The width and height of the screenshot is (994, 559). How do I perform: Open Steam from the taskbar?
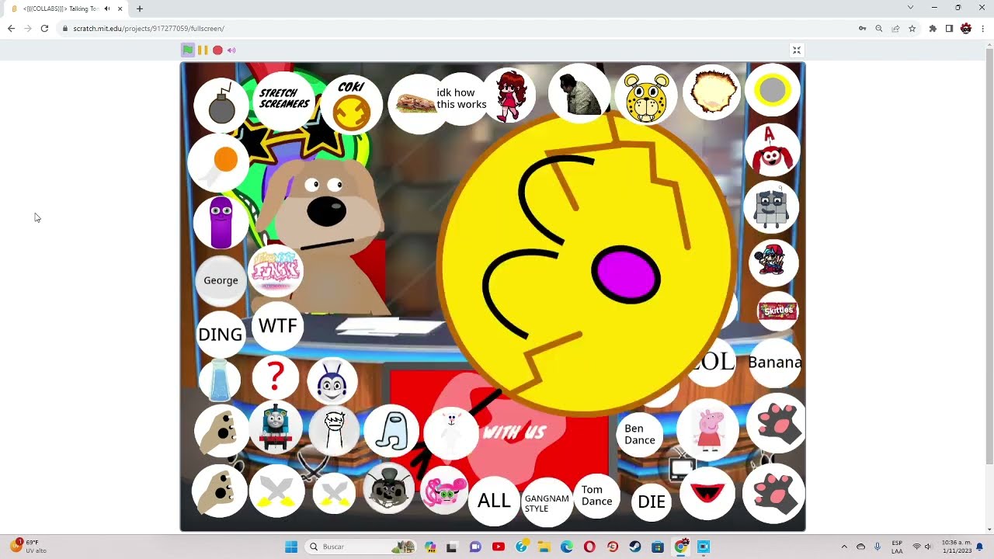tap(635, 547)
